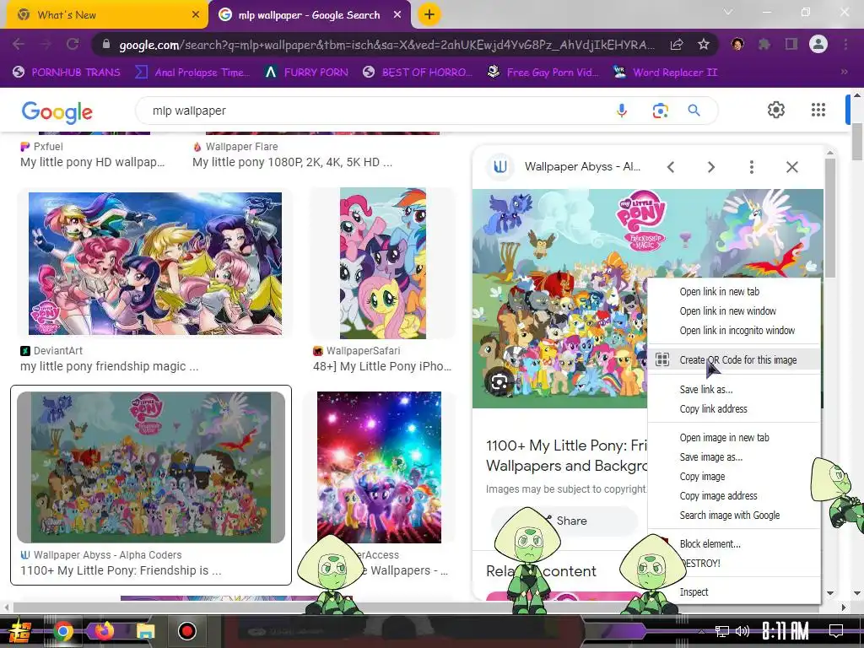Open the Wallpaper Flare result title
This screenshot has height=648, width=864.
[x=292, y=162]
